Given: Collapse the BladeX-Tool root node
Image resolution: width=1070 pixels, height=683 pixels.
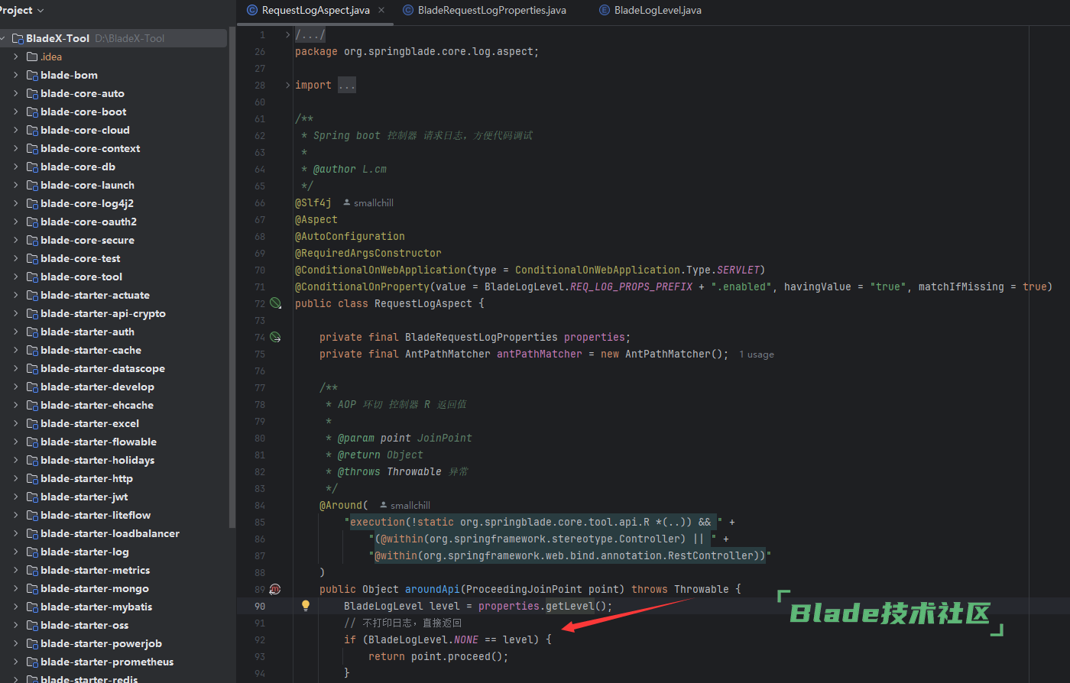Looking at the screenshot, I should point(4,38).
